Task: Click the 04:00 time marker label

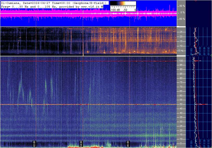Action: pyautogui.click(x=81, y=143)
